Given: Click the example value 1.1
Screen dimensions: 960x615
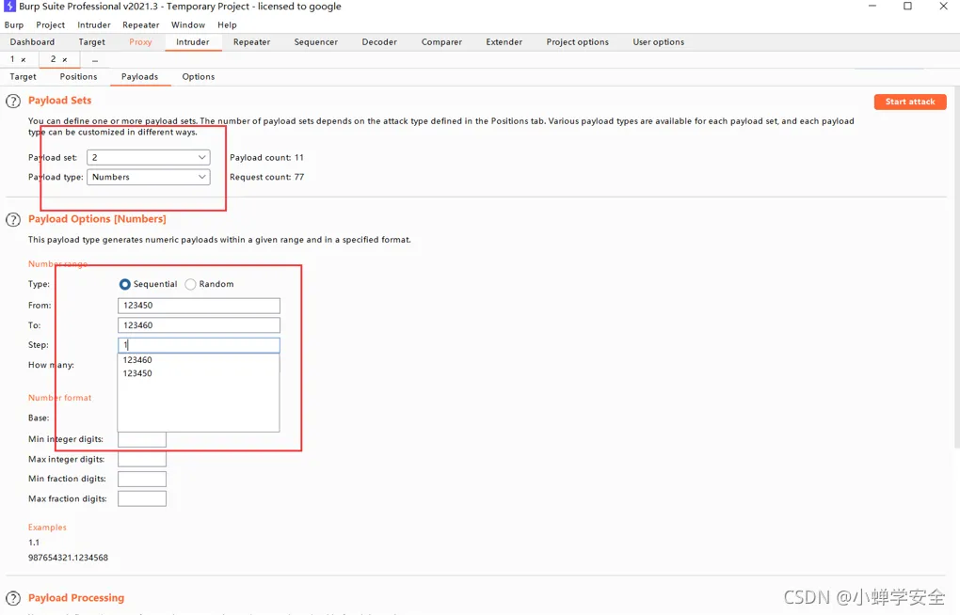Looking at the screenshot, I should [34, 543].
